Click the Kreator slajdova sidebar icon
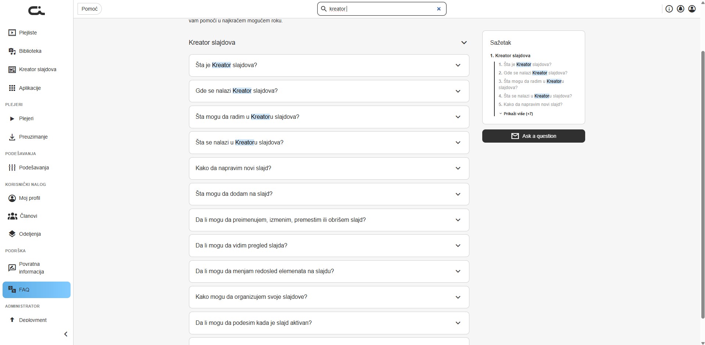This screenshot has width=705, height=345. pyautogui.click(x=12, y=69)
